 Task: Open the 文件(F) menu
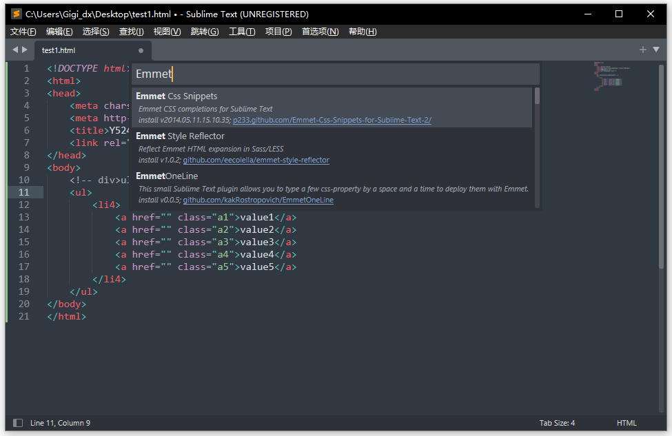23,32
